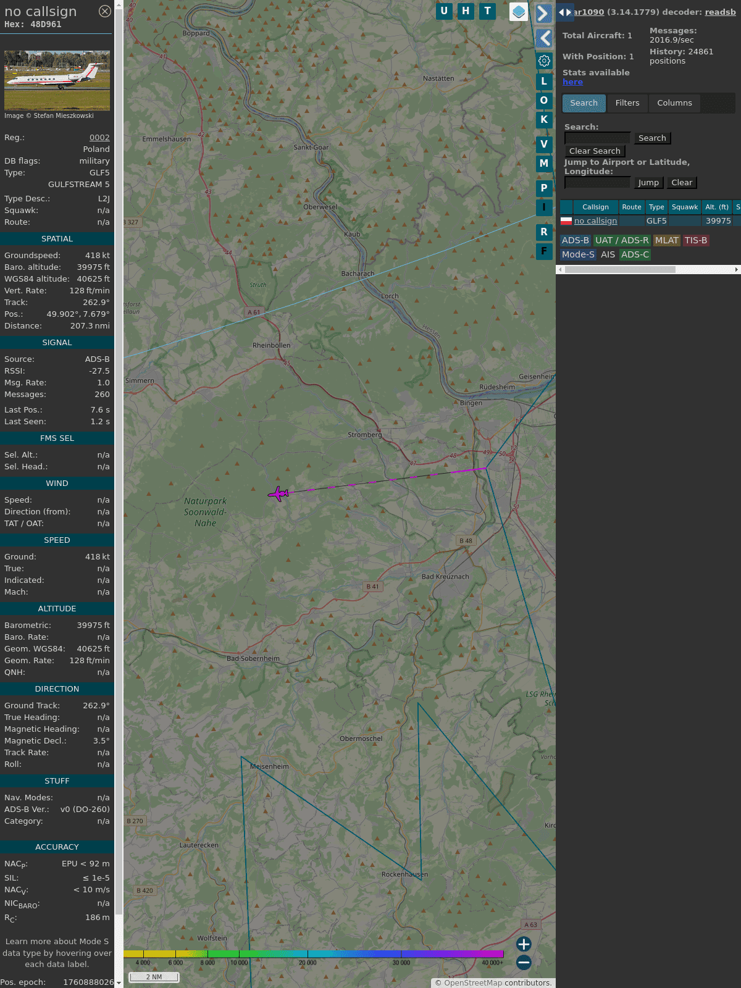Toggle the V map option
Viewport: 741px width, 988px height.
click(x=544, y=144)
